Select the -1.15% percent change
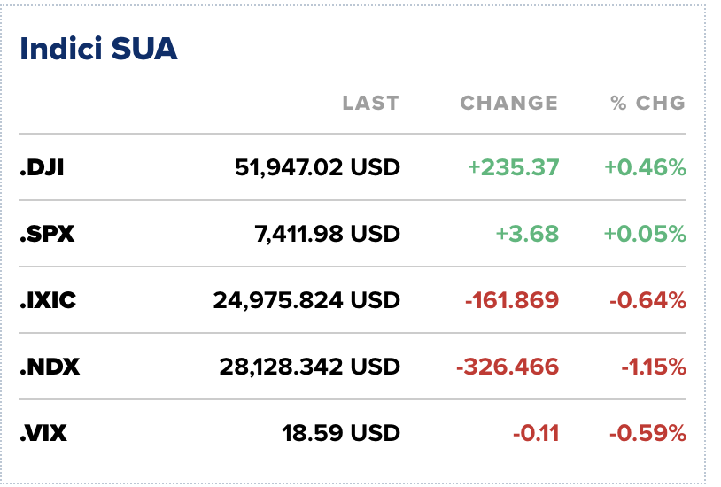 tap(654, 367)
